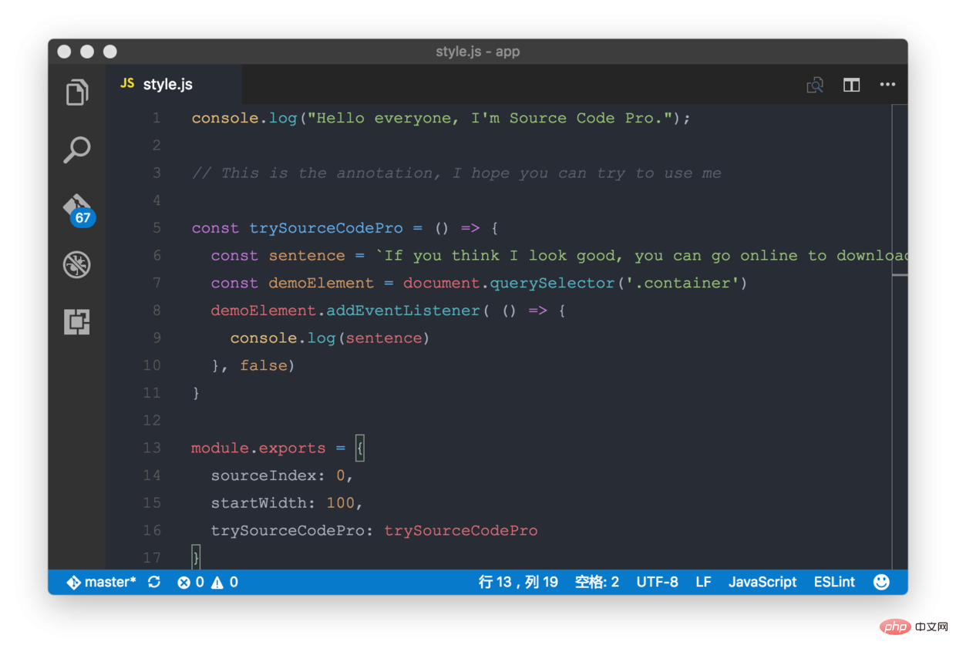956x652 pixels.
Task: Change the UTF-8 file encoding
Action: [x=657, y=582]
